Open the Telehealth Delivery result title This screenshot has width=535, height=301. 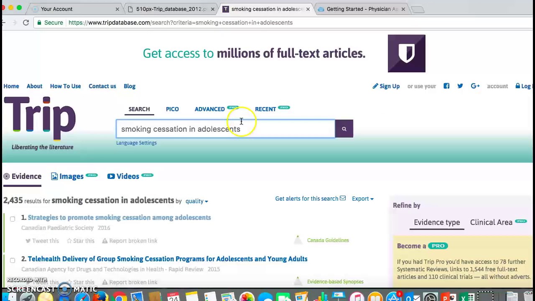[168, 259]
